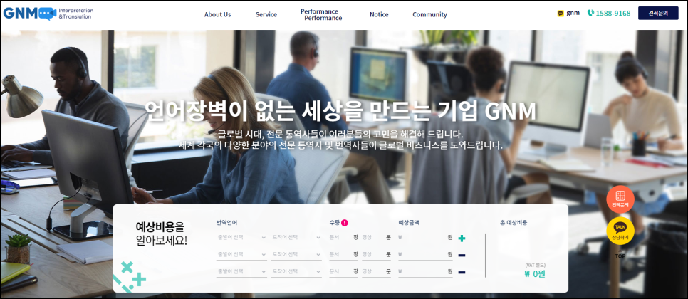Click the phone icon beside 1588-9168

(x=590, y=13)
